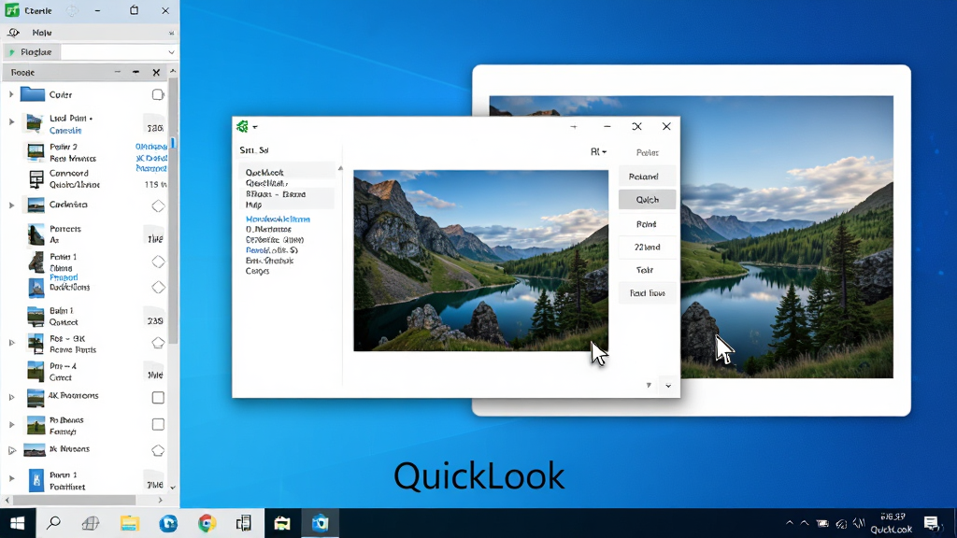Select the blue Pocun 1 file icon
The width and height of the screenshot is (957, 538).
tap(36, 480)
